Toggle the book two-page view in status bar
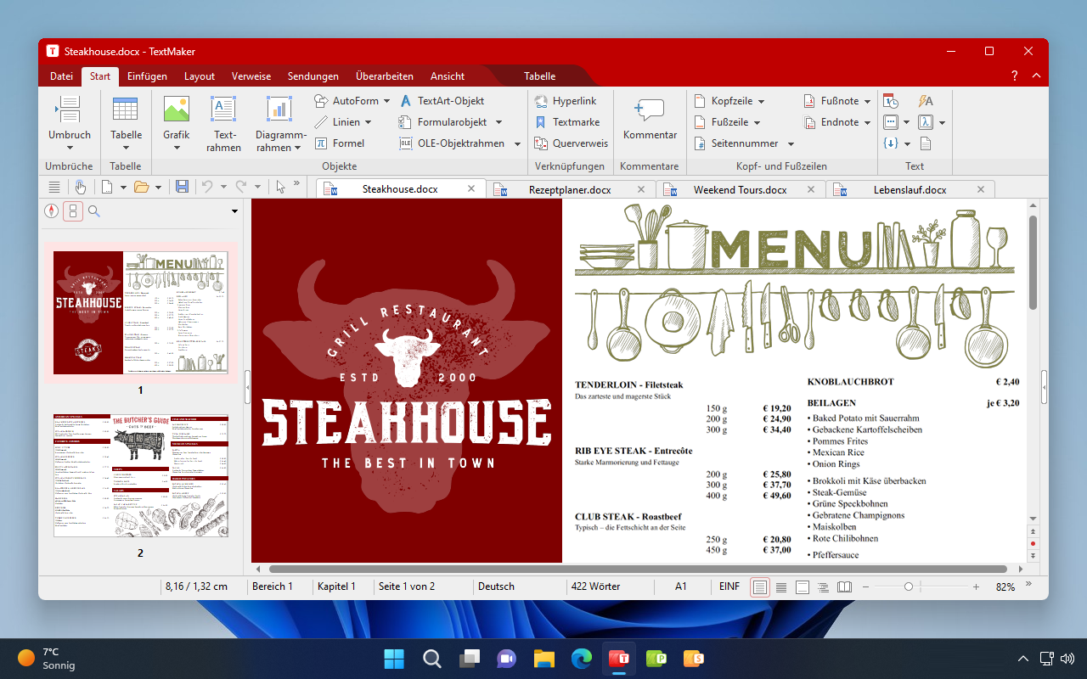This screenshot has width=1087, height=679. (845, 586)
